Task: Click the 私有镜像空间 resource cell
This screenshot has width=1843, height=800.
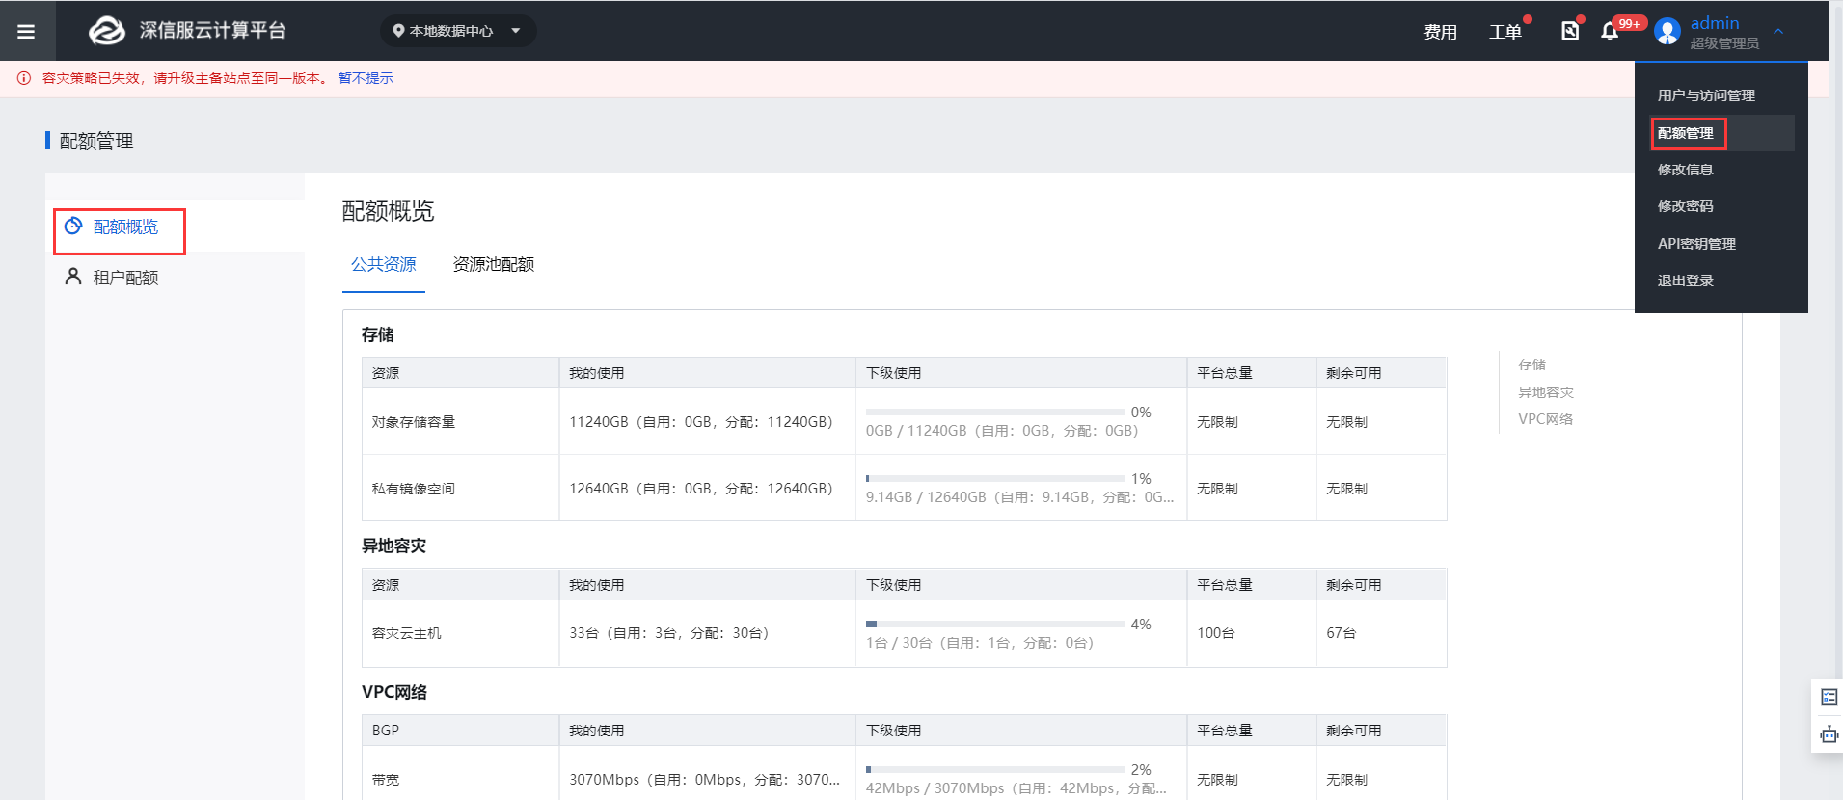Action: (461, 488)
